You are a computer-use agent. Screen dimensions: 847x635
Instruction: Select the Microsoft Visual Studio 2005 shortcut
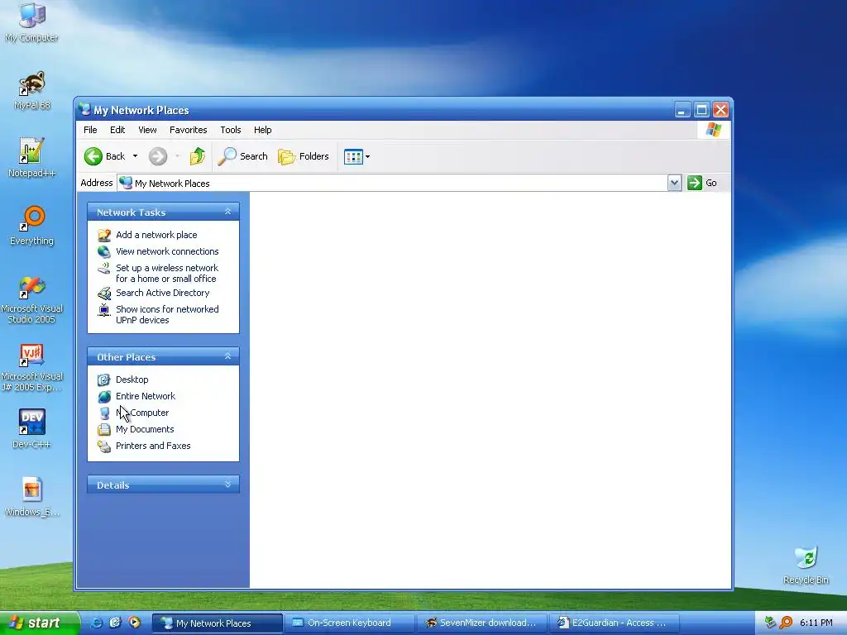click(x=32, y=299)
